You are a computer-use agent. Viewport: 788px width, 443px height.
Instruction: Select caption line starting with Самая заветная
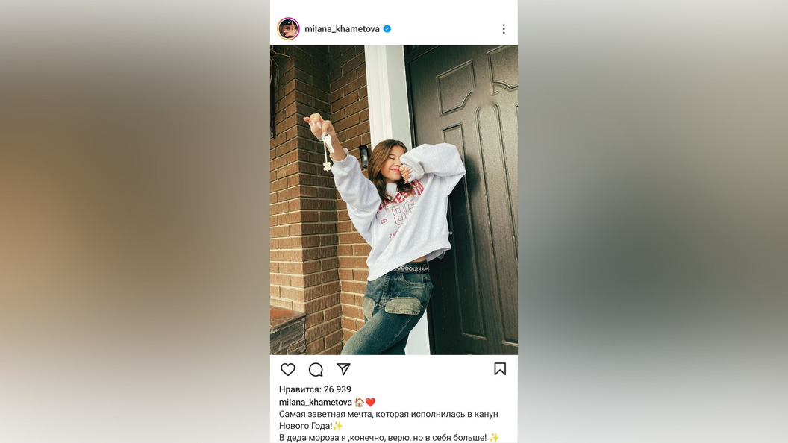click(389, 415)
